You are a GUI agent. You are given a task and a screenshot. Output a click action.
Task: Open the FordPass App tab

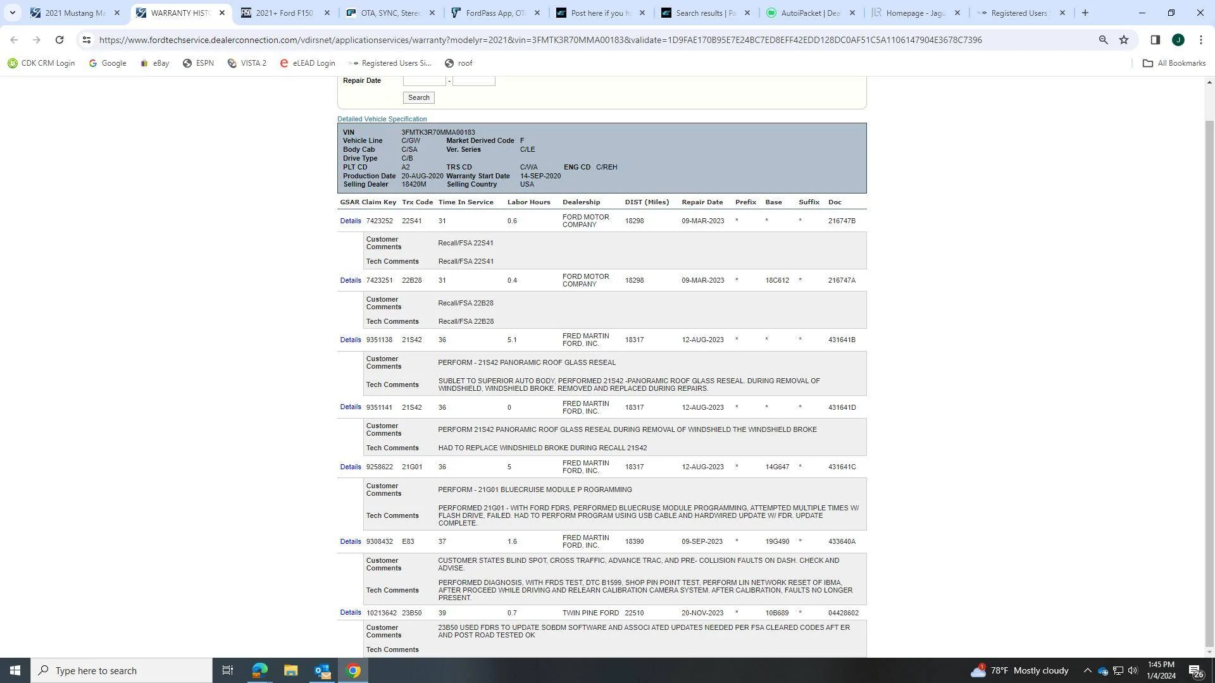coord(495,13)
